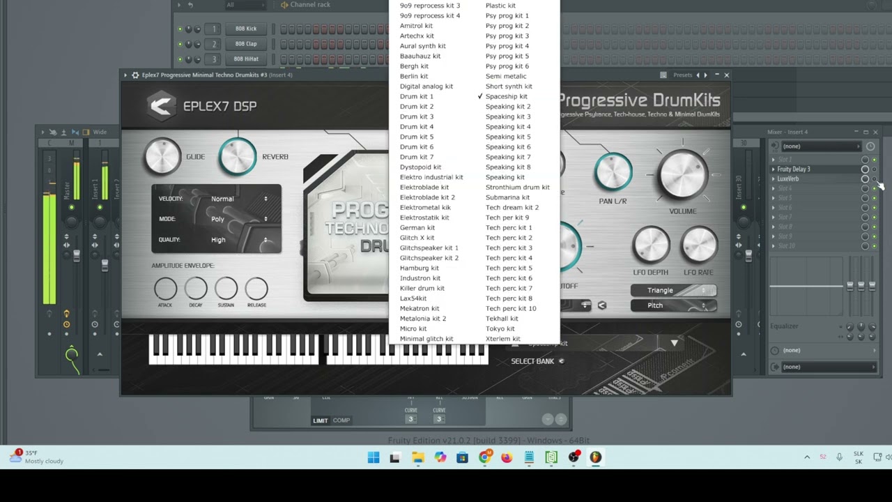Screen dimensions: 892x502
Task: Click SELECT BANK button
Action: point(537,361)
